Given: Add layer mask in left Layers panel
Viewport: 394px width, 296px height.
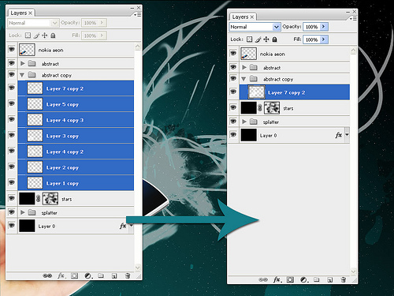Looking at the screenshot, I should coord(75,275).
